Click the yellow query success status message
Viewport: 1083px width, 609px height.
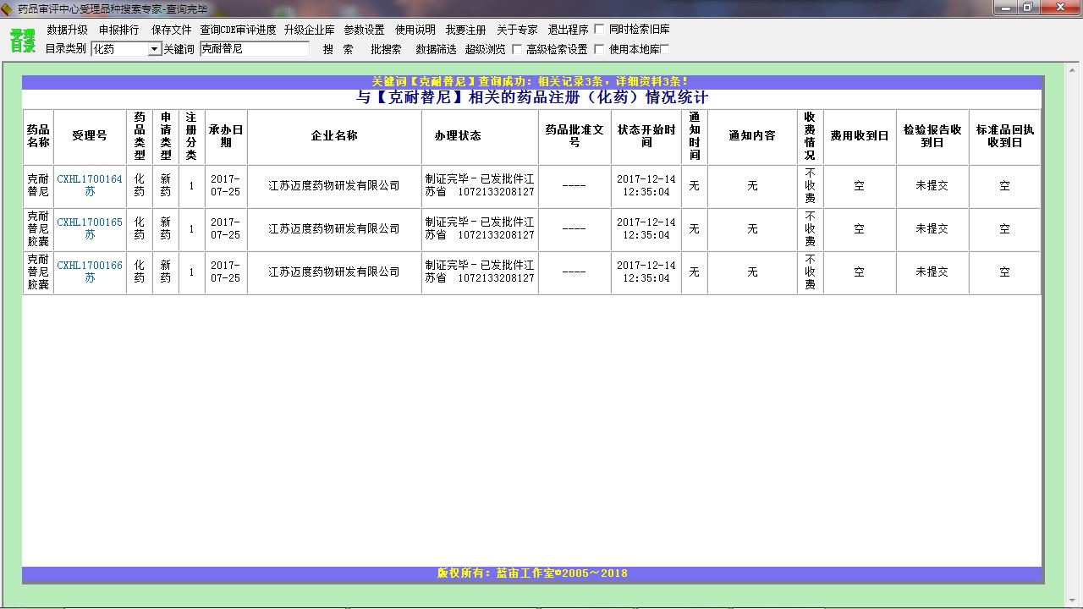530,82
